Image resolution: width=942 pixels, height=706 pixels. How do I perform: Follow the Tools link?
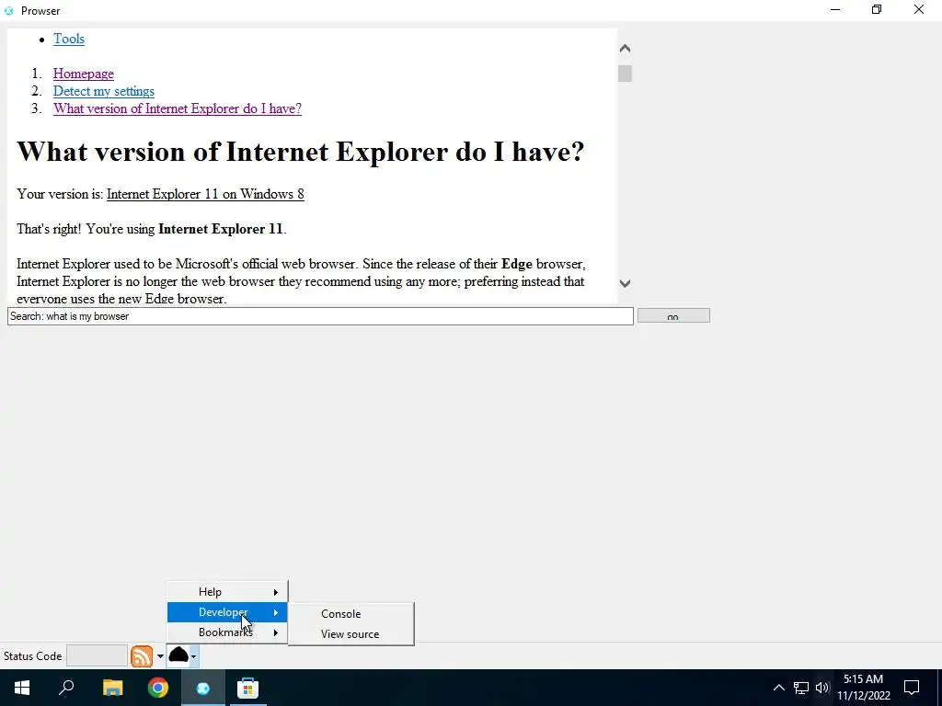click(69, 39)
